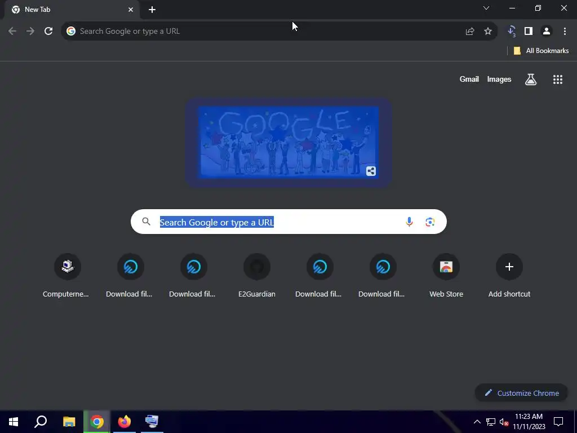Open the taskbar clock and date
Screen dimensions: 577x433
pyautogui.click(x=529, y=422)
